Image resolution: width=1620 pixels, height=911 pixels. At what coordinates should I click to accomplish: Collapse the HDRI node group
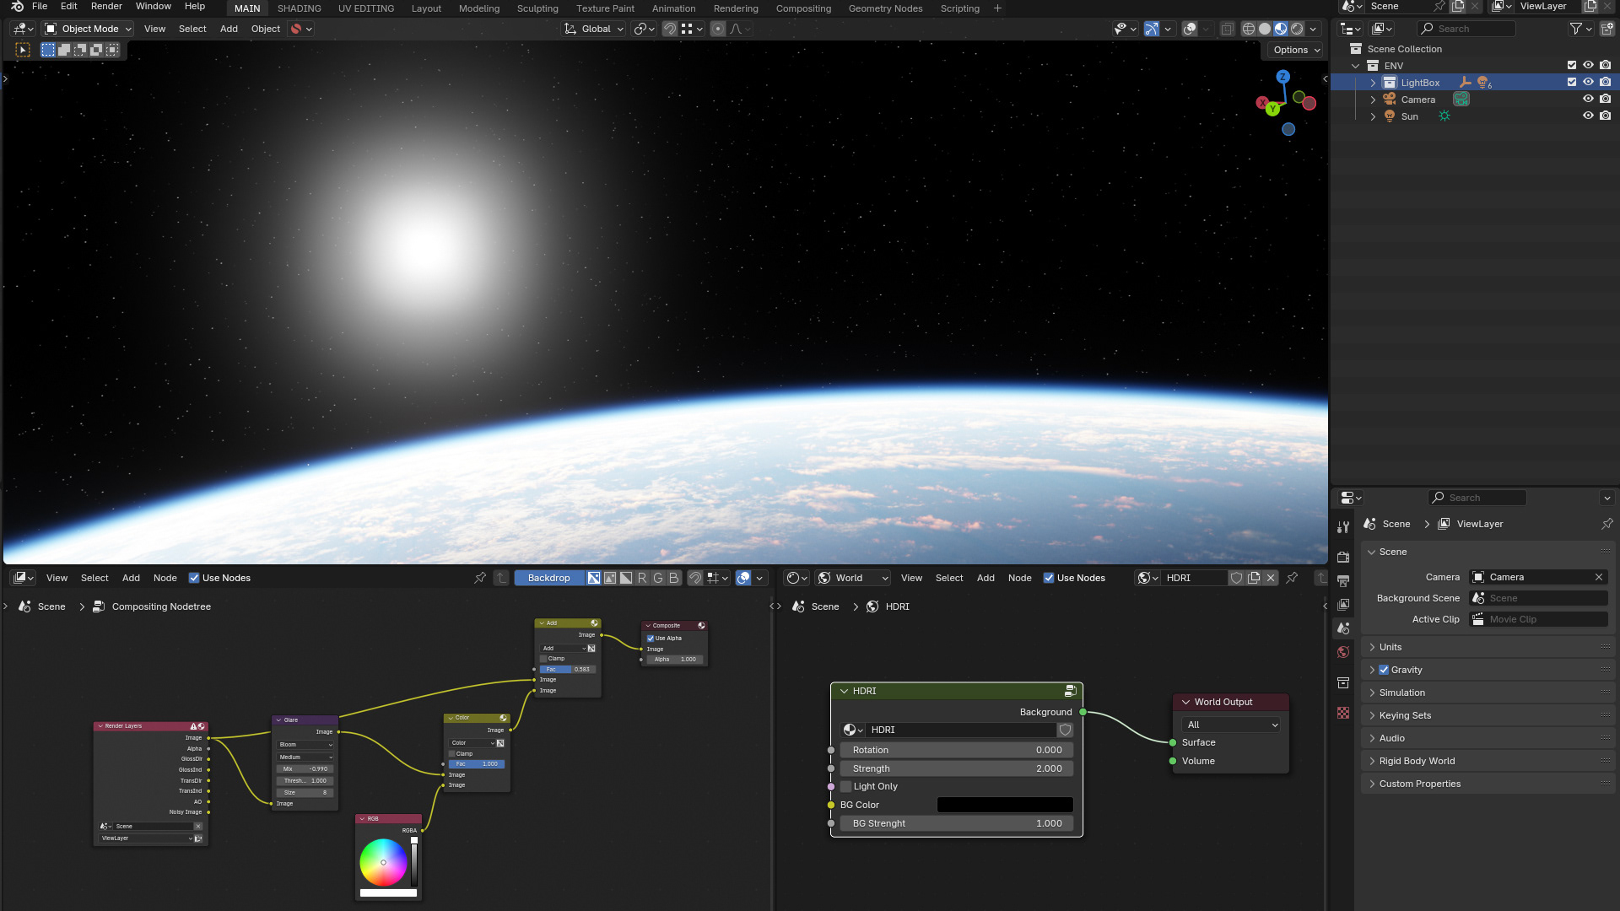coord(844,691)
